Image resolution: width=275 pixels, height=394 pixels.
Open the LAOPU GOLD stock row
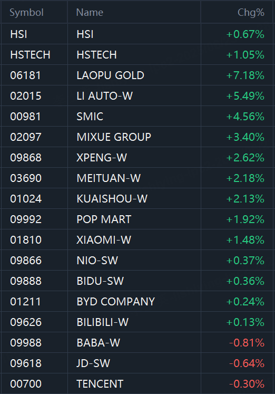(137, 75)
